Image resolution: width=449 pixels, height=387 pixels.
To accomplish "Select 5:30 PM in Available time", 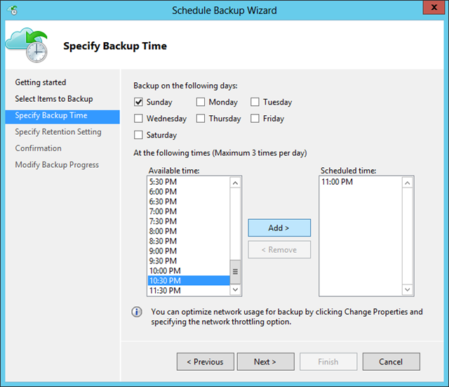I will pyautogui.click(x=189, y=182).
